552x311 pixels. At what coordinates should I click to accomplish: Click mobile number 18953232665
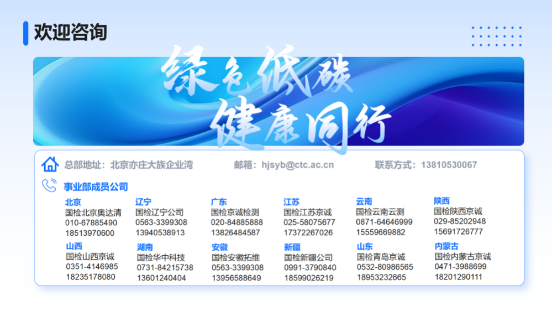pyautogui.click(x=382, y=277)
